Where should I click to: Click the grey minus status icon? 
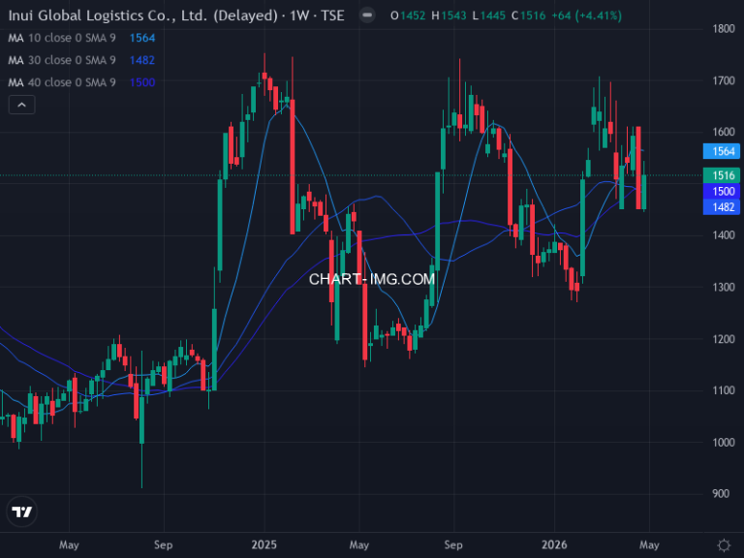(x=367, y=15)
